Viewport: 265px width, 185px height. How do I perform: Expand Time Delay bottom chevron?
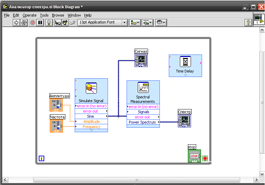point(185,75)
